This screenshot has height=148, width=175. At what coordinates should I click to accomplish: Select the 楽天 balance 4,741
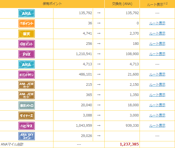coord(87,33)
